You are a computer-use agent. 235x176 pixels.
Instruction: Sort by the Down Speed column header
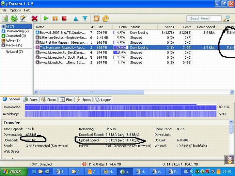(205, 27)
